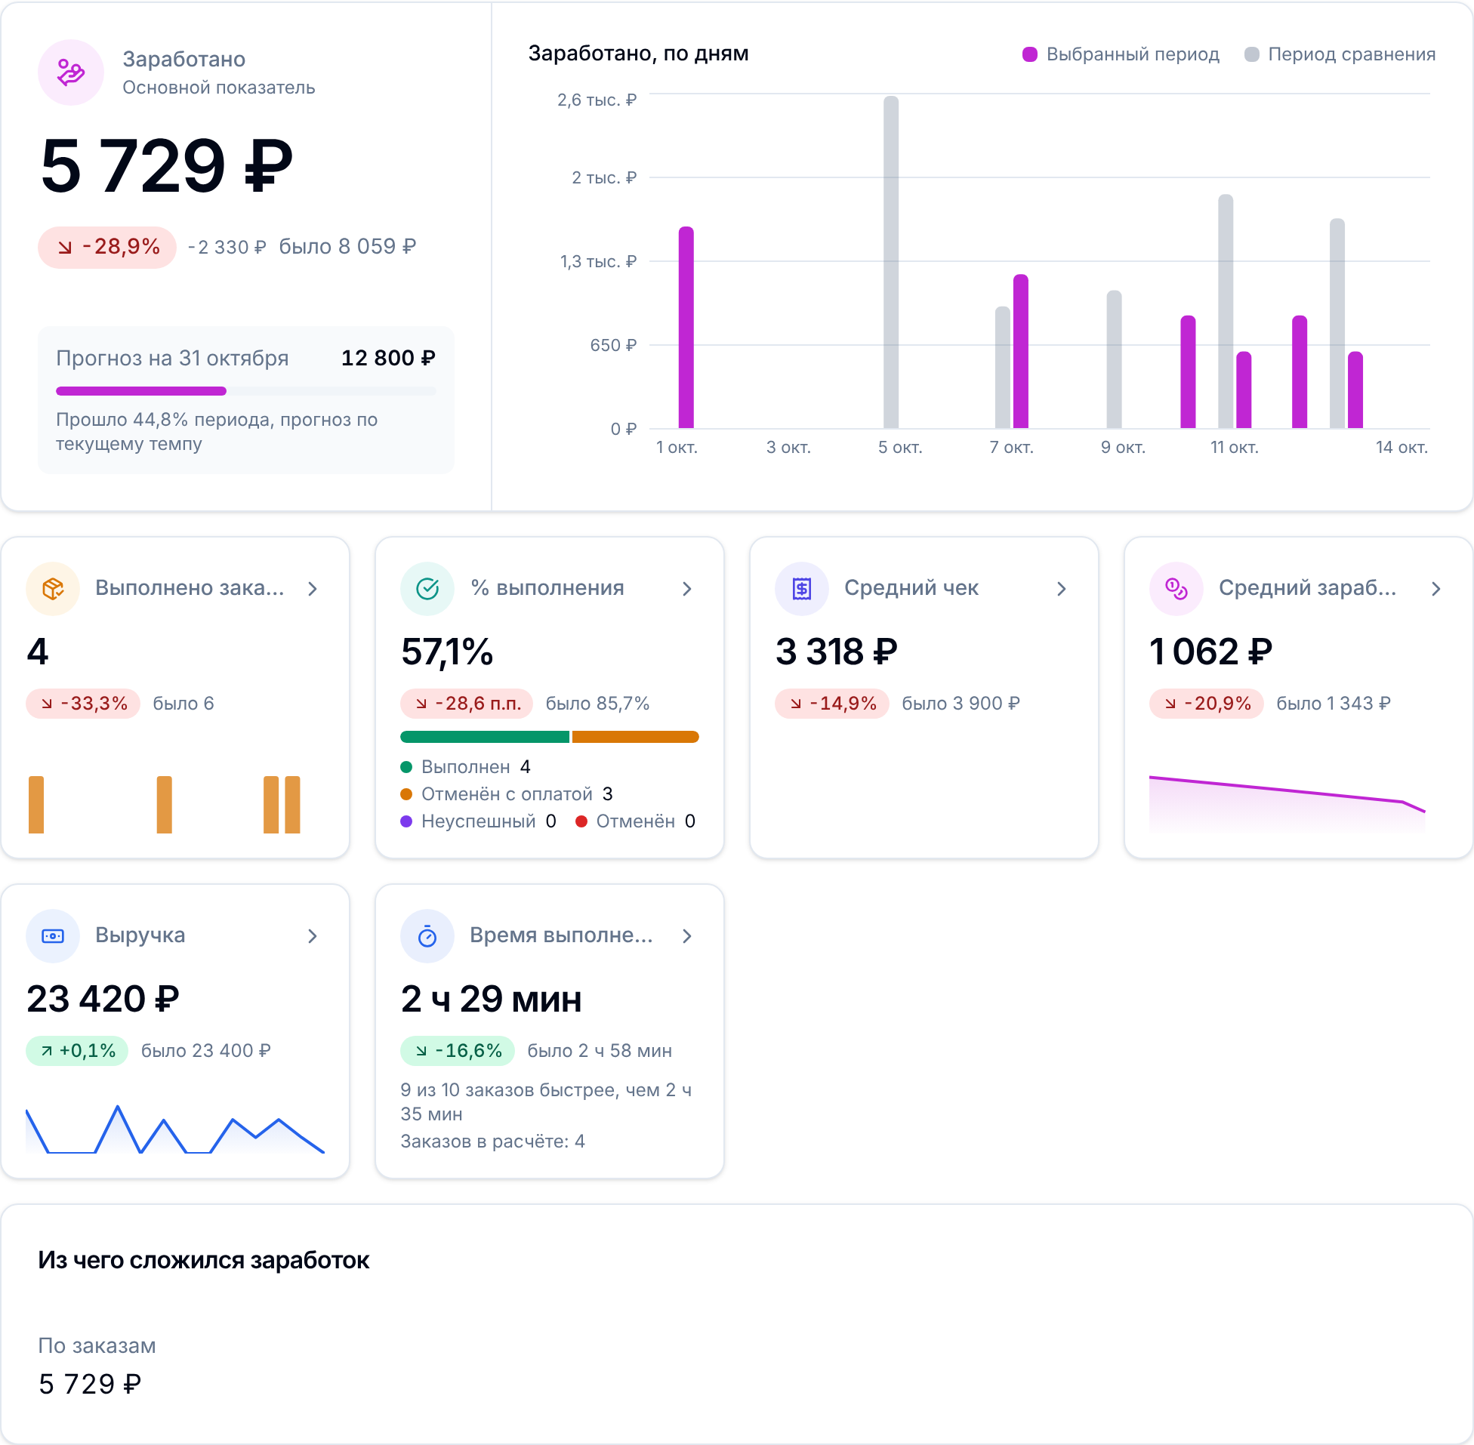Click the Неуспешный 0 legend entry

[x=478, y=821]
